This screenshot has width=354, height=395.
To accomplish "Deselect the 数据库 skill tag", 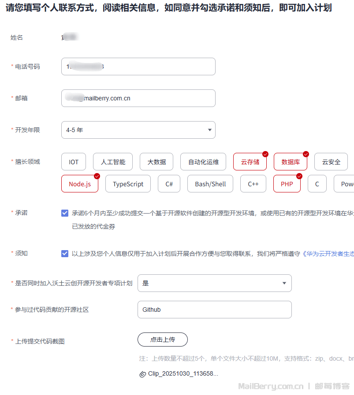I will tap(291, 162).
